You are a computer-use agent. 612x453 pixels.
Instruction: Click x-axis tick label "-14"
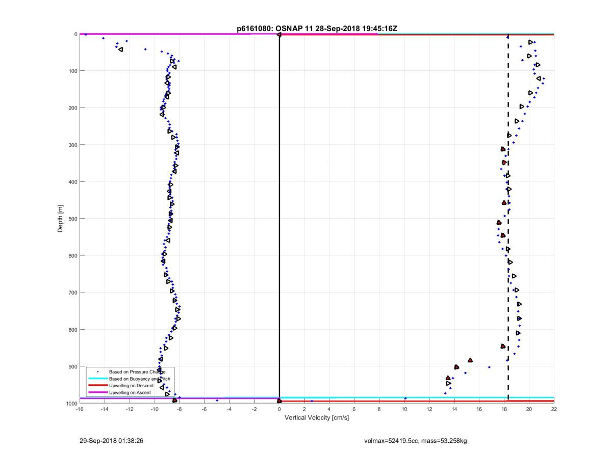pyautogui.click(x=105, y=409)
